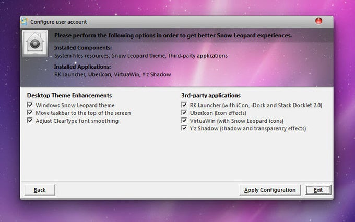355x222 pixels.
Task: Click the installed applications list text
Action: click(113, 74)
